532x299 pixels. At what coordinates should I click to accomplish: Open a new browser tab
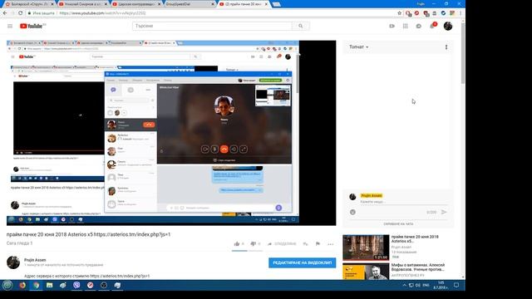click(276, 4)
